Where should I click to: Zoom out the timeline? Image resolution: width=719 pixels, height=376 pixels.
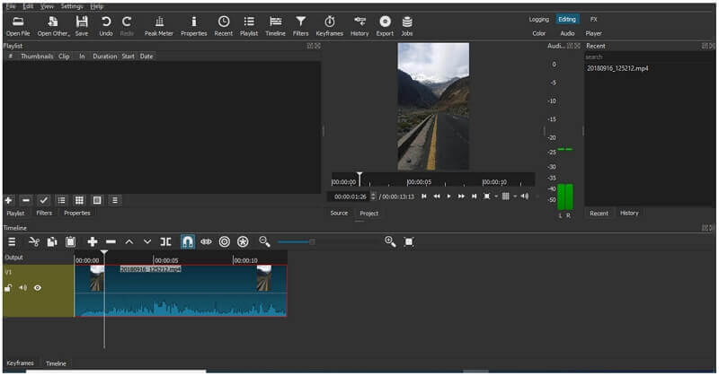tap(264, 241)
